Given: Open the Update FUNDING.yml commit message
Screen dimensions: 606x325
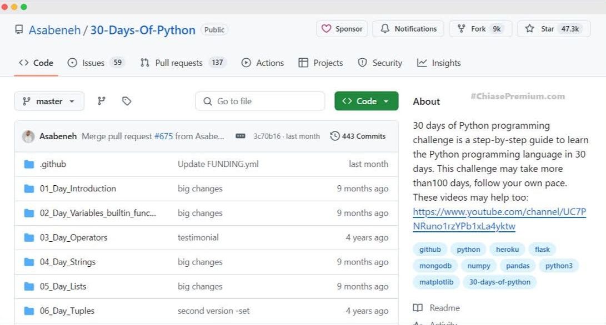Looking at the screenshot, I should click(218, 164).
